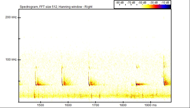Click the unlabeled tick mark between 100 and 200 kHz
Screen dimensions: 190x108
click(19, 39)
